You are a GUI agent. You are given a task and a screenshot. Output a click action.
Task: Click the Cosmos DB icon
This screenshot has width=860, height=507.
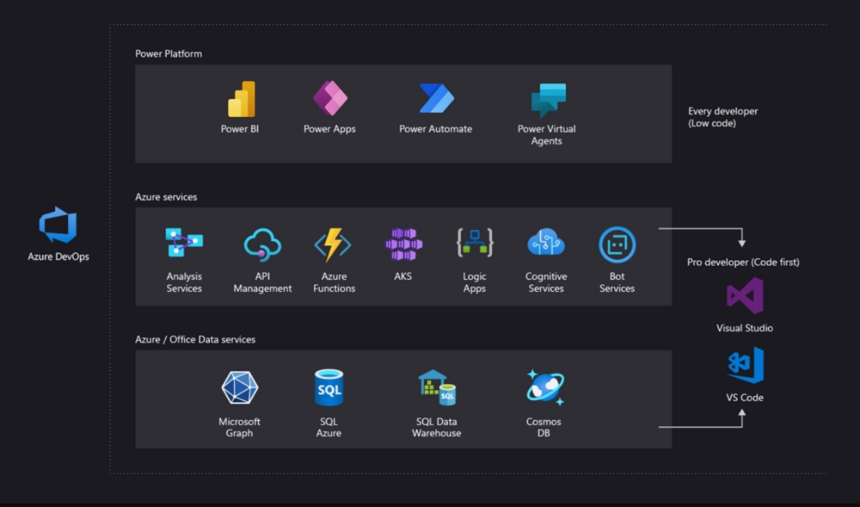(x=544, y=388)
